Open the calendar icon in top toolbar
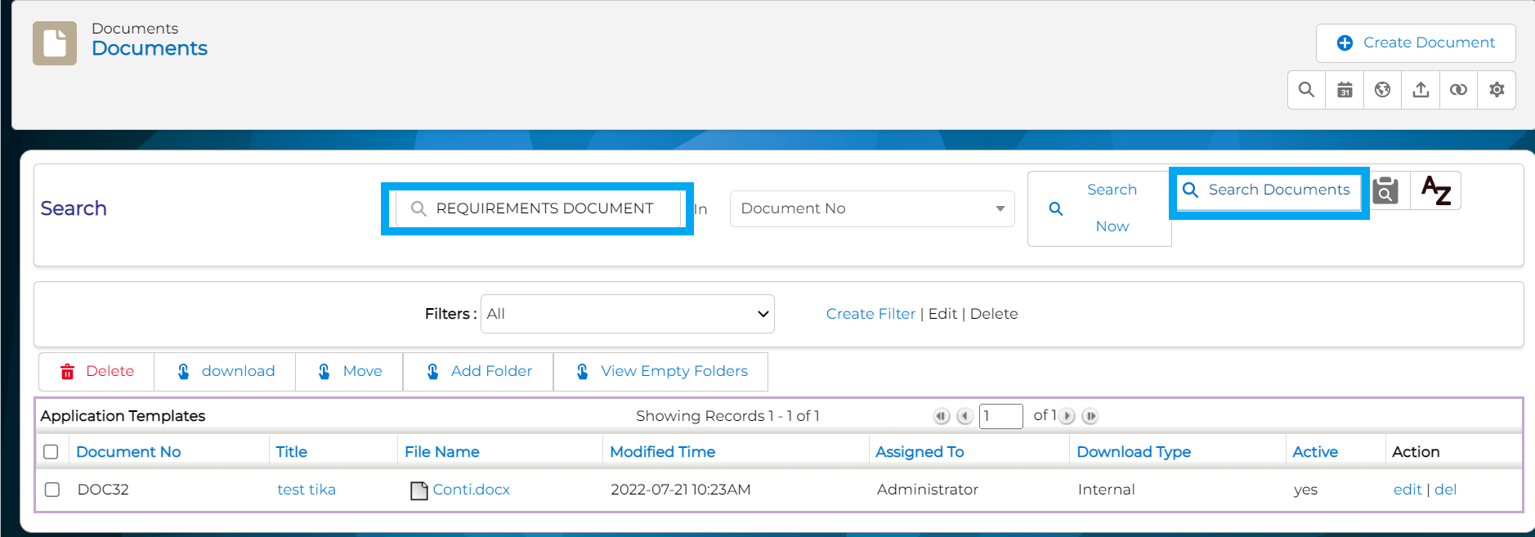The width and height of the screenshot is (1535, 537). pos(1345,90)
